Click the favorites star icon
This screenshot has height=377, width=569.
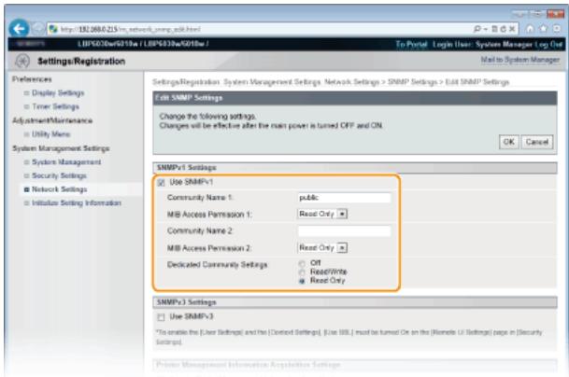point(543,29)
